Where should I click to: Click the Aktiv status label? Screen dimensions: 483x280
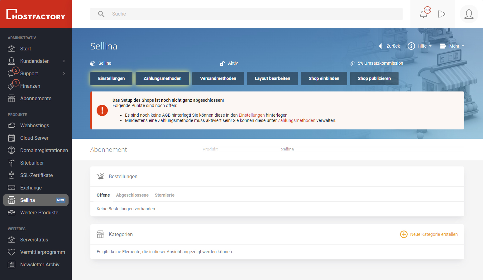click(233, 63)
